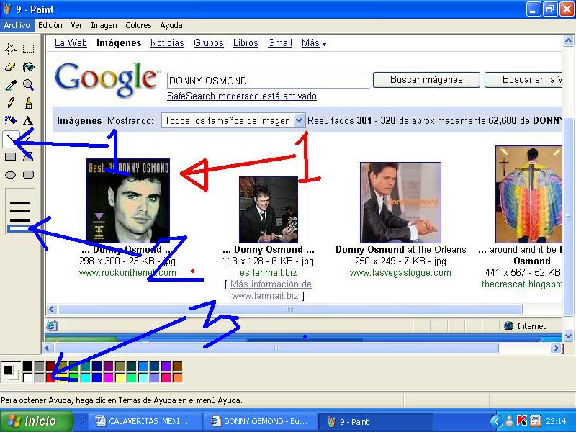This screenshot has height=432, width=576.
Task: Open the Ver menu
Action: 76,25
